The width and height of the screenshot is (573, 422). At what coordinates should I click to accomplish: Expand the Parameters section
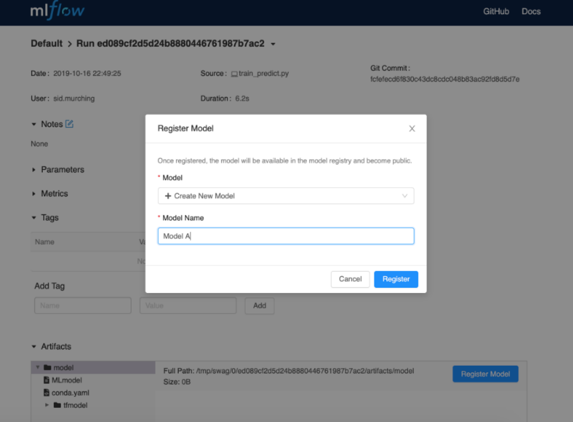34,169
